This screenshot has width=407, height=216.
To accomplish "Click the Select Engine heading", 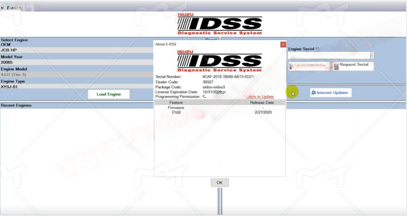I will pyautogui.click(x=14, y=40).
